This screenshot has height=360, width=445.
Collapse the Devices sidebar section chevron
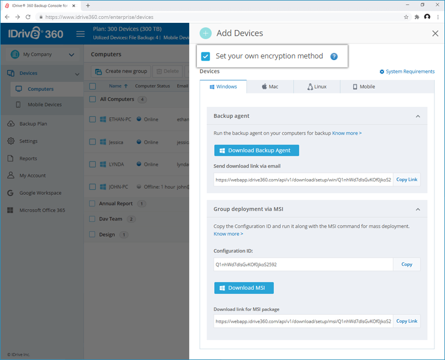pos(77,74)
